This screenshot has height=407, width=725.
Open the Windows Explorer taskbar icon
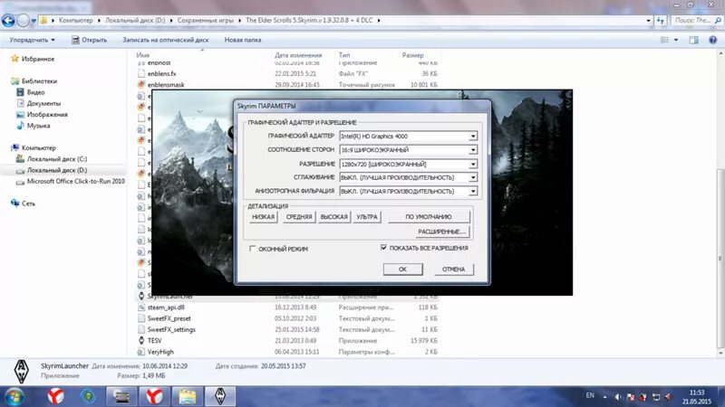188,396
